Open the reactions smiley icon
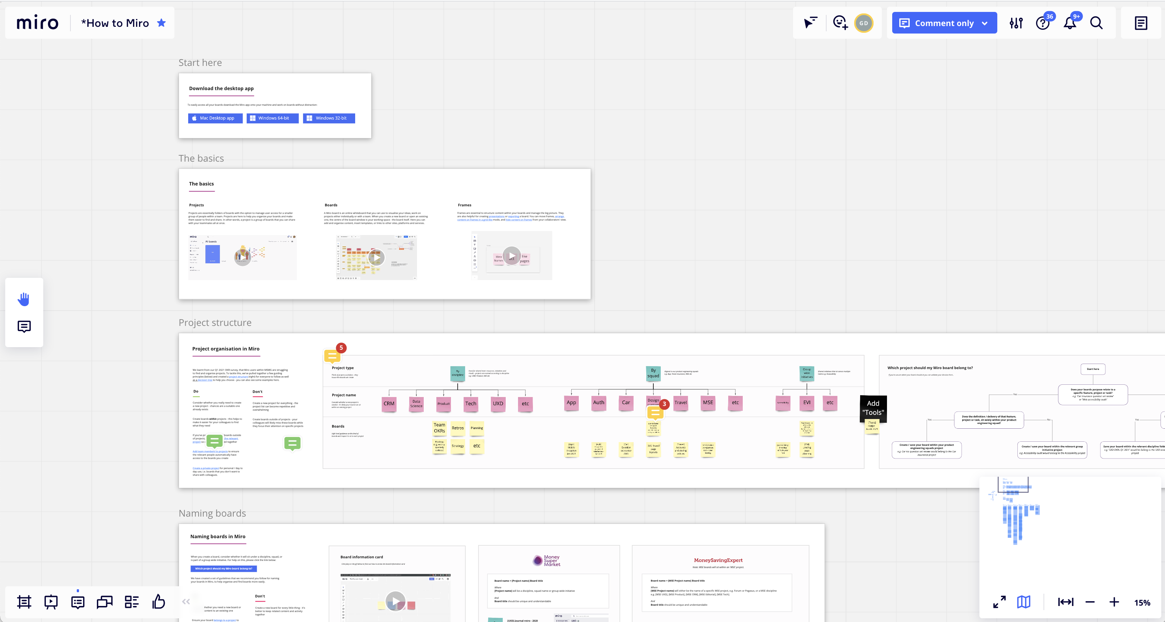This screenshot has width=1165, height=622. (840, 23)
